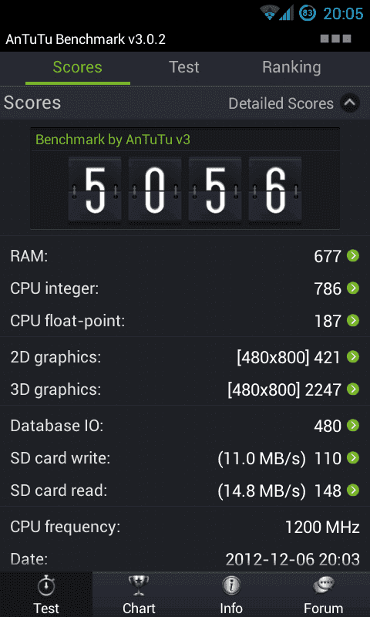Open details arrow for CPU float-point score
This screenshot has height=617, width=370.
(x=353, y=321)
